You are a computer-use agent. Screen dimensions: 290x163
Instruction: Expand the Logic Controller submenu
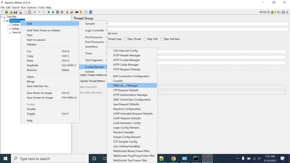[x=93, y=30]
